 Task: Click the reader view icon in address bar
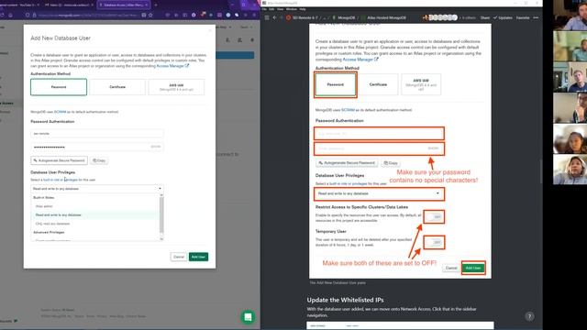click(144, 15)
